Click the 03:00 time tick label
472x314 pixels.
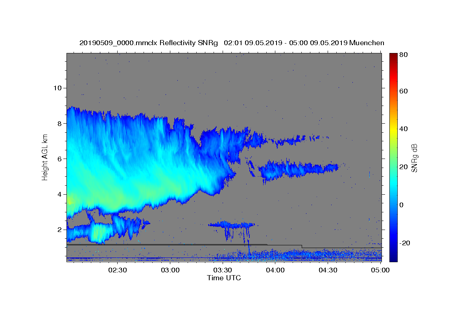[x=170, y=270]
